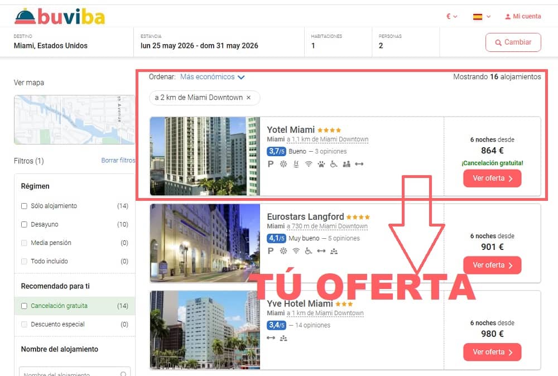This screenshot has width=558, height=376.
Task: Check the Sólo alojamiento filter
Action: point(24,206)
